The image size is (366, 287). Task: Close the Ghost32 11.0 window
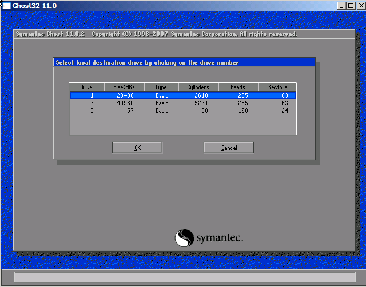click(361, 6)
